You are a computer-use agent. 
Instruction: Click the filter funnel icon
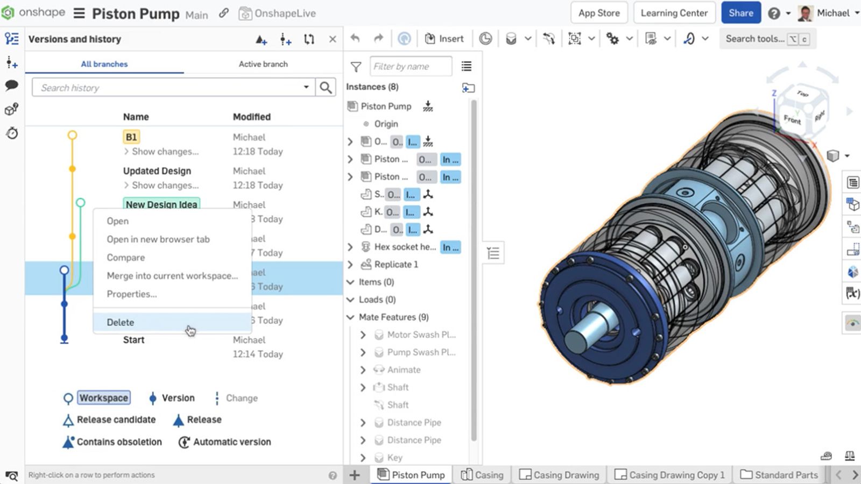coord(356,67)
